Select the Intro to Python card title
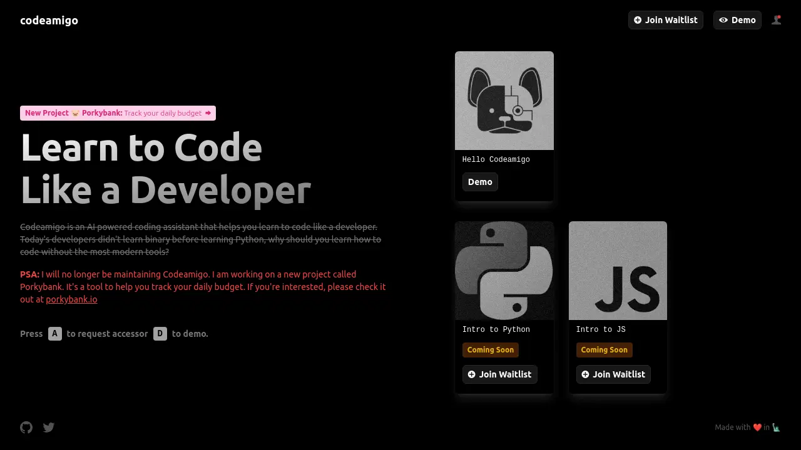The height and width of the screenshot is (450, 801). pos(496,329)
